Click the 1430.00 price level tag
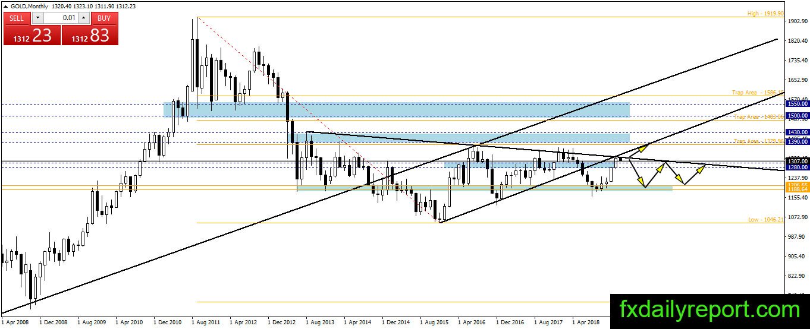Screen dimensions: 810x329 click(797, 132)
